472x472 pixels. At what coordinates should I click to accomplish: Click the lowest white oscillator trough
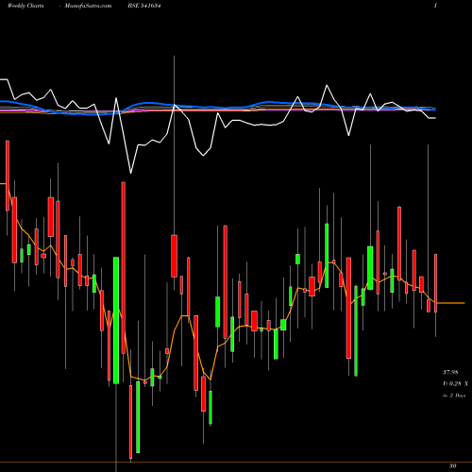click(x=131, y=173)
